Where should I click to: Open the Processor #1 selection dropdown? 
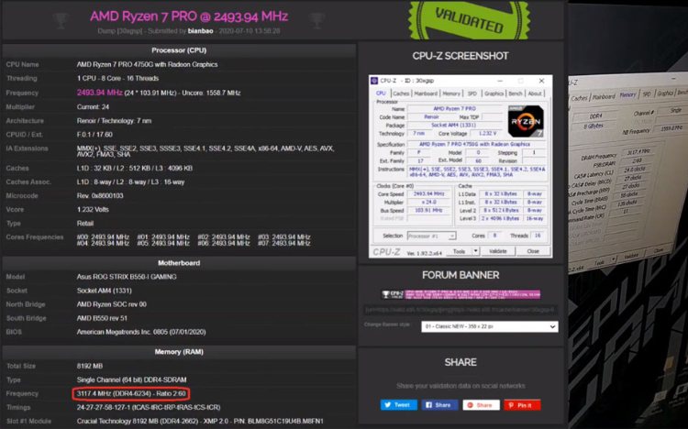[x=431, y=236]
